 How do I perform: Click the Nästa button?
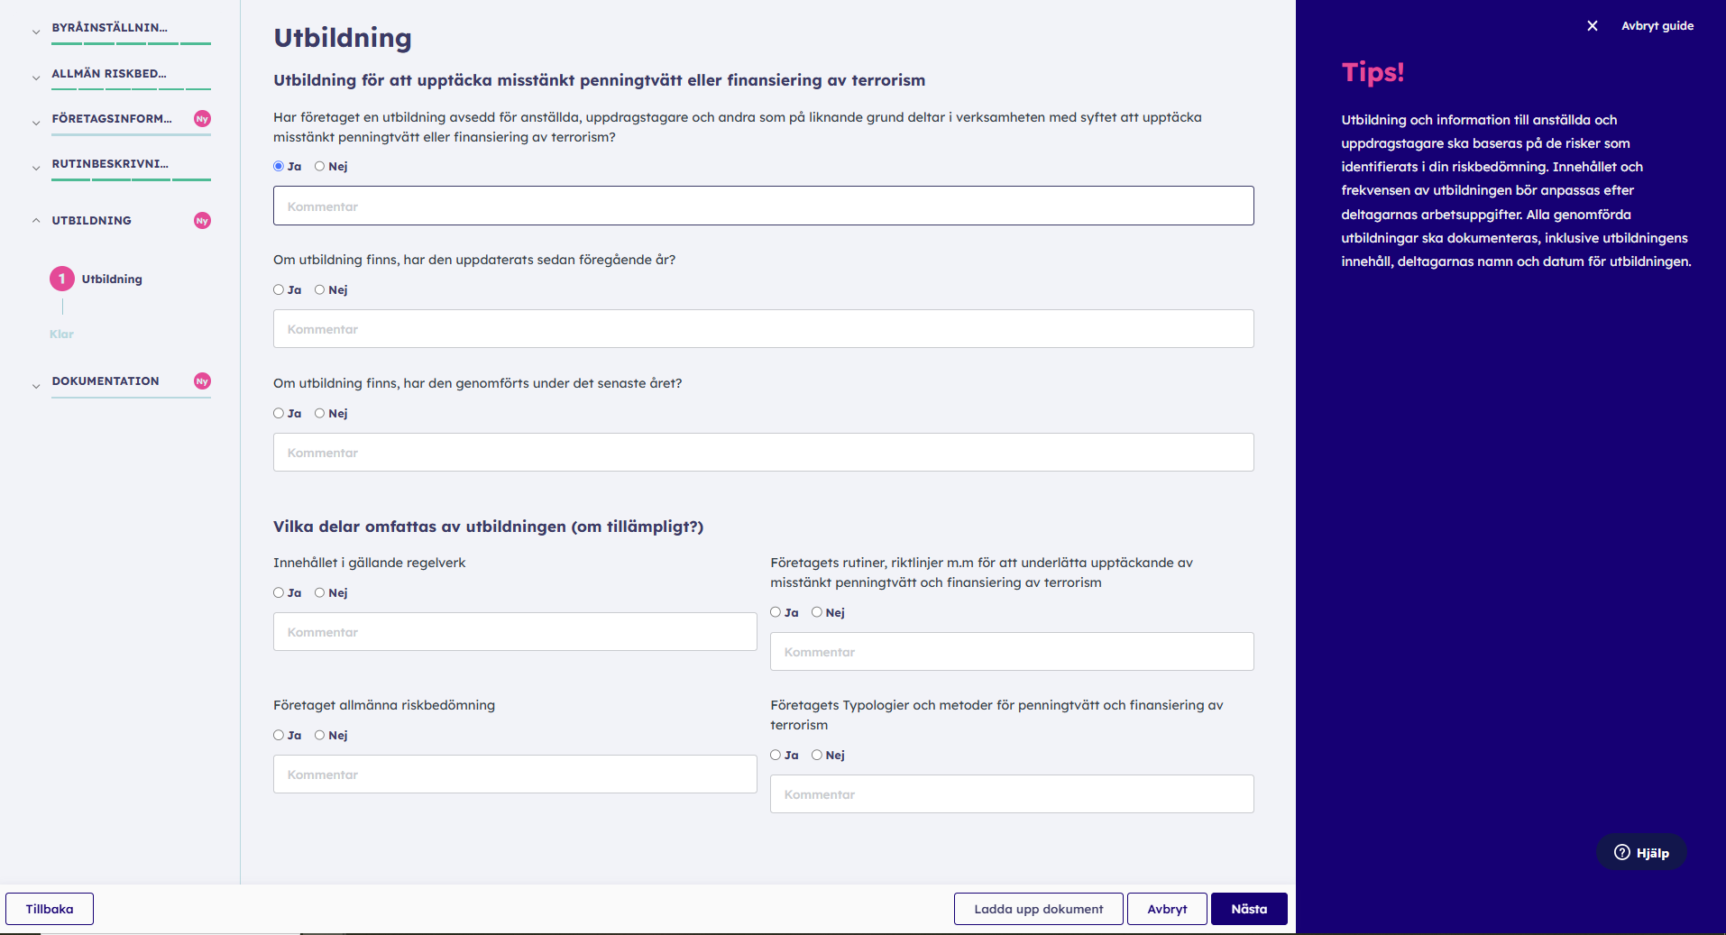pyautogui.click(x=1249, y=909)
